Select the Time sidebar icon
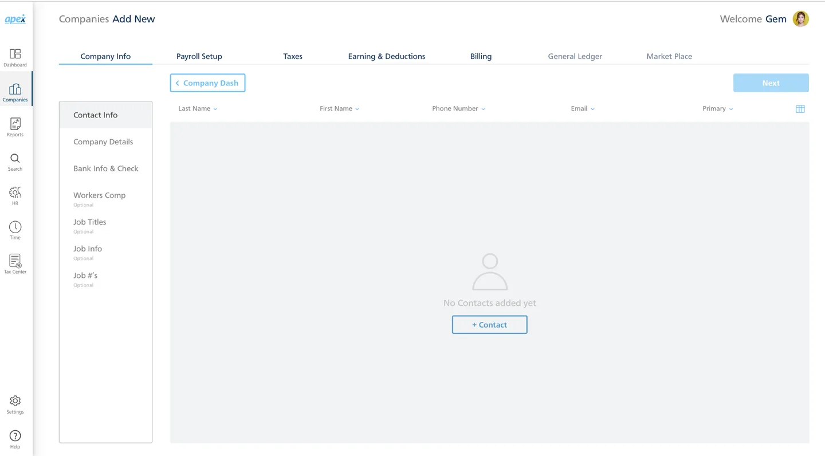825x456 pixels. pyautogui.click(x=15, y=229)
